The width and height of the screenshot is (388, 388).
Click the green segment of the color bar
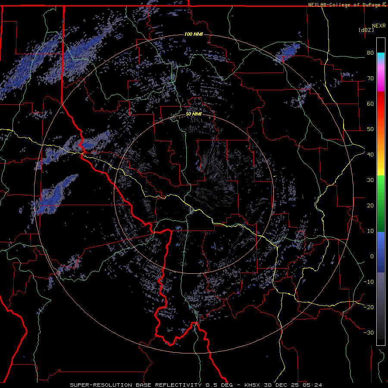(x=381, y=203)
